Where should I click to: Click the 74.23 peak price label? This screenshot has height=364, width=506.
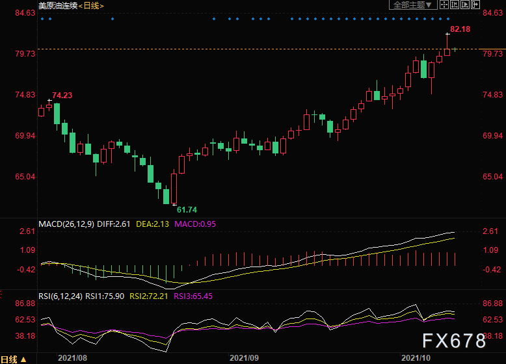point(62,95)
